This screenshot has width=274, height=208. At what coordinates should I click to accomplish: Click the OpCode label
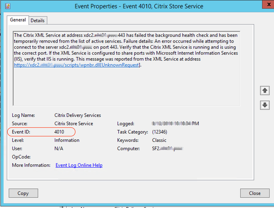tap(21, 157)
